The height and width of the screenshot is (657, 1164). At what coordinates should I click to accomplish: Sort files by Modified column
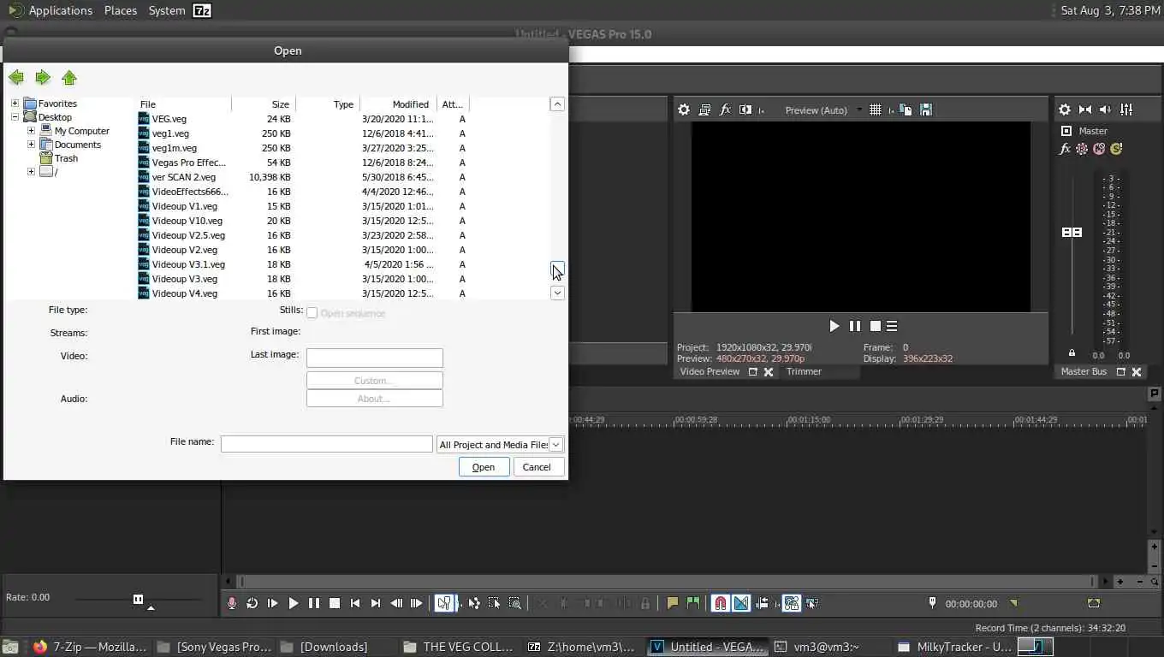pyautogui.click(x=399, y=104)
